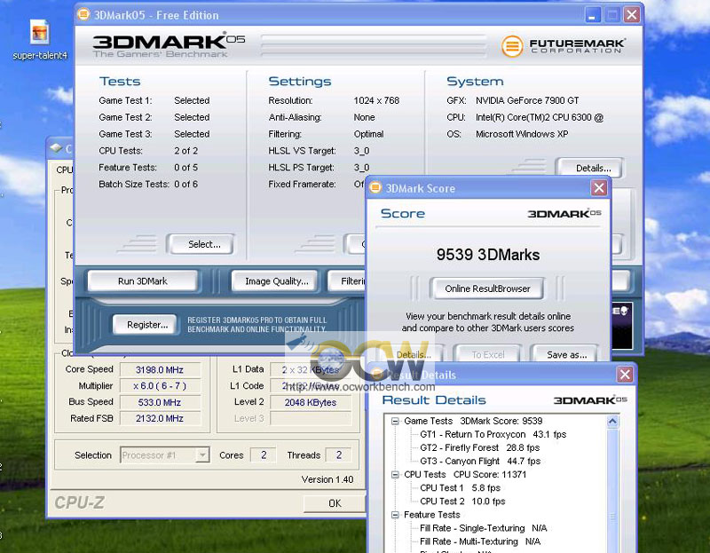Select GT2 - Firefly Forest row
Screen dimensions: 710x553
click(x=479, y=448)
